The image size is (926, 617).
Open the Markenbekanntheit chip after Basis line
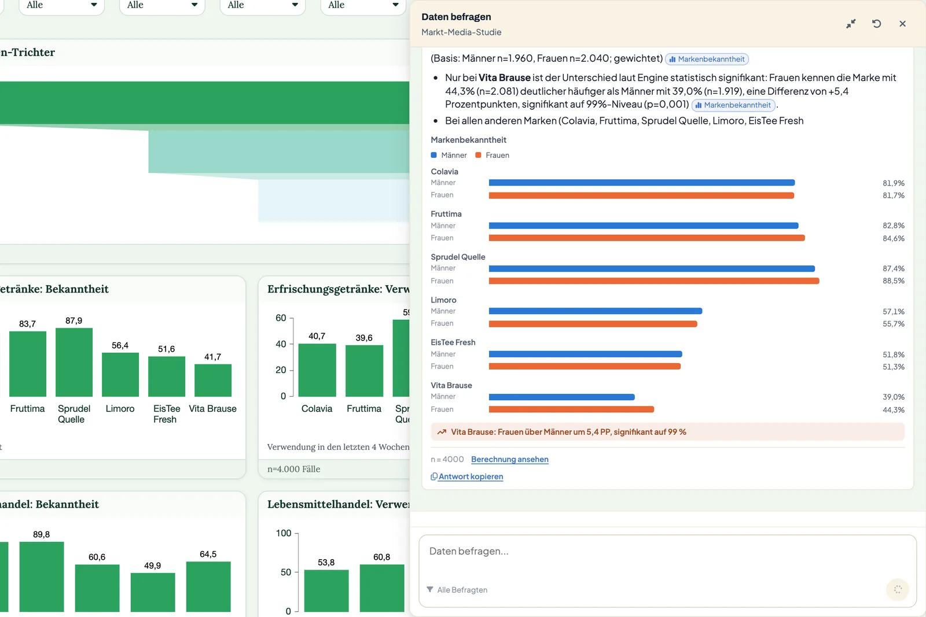pos(707,59)
